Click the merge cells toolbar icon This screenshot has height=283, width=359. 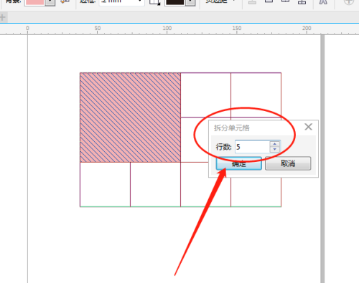[x=252, y=2]
